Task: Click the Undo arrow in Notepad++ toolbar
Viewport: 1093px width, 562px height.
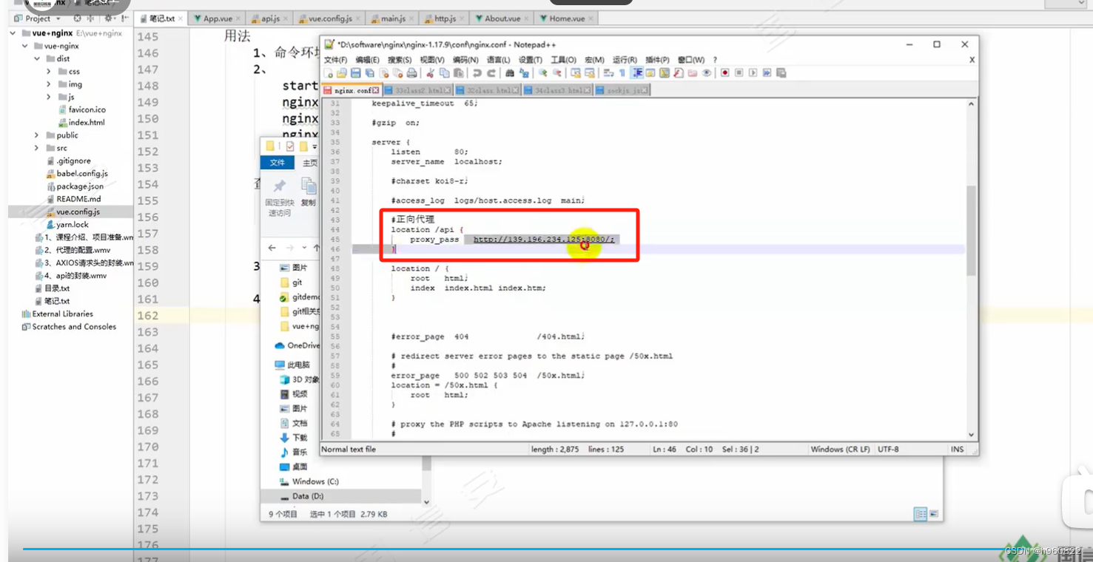Action: point(477,72)
